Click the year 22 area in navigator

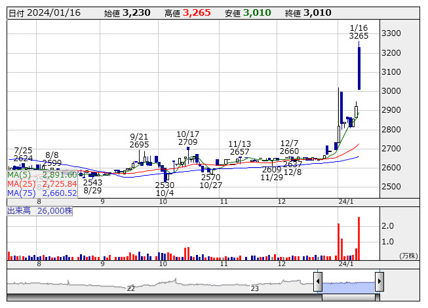click(x=131, y=288)
